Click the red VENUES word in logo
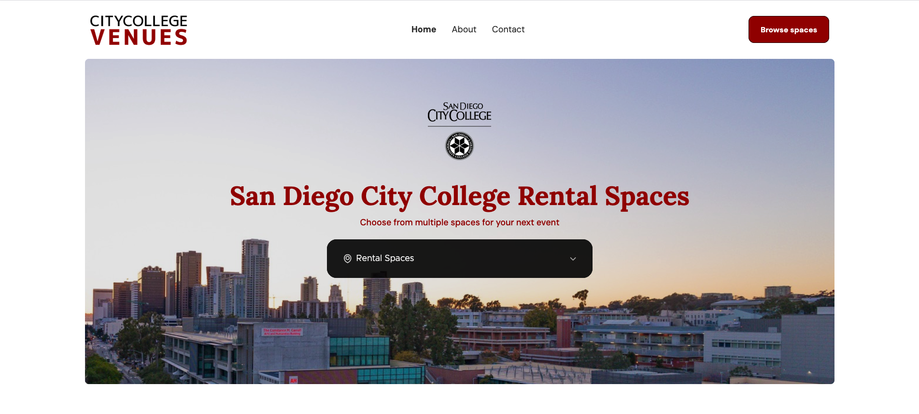This screenshot has height=414, width=919. [x=139, y=37]
